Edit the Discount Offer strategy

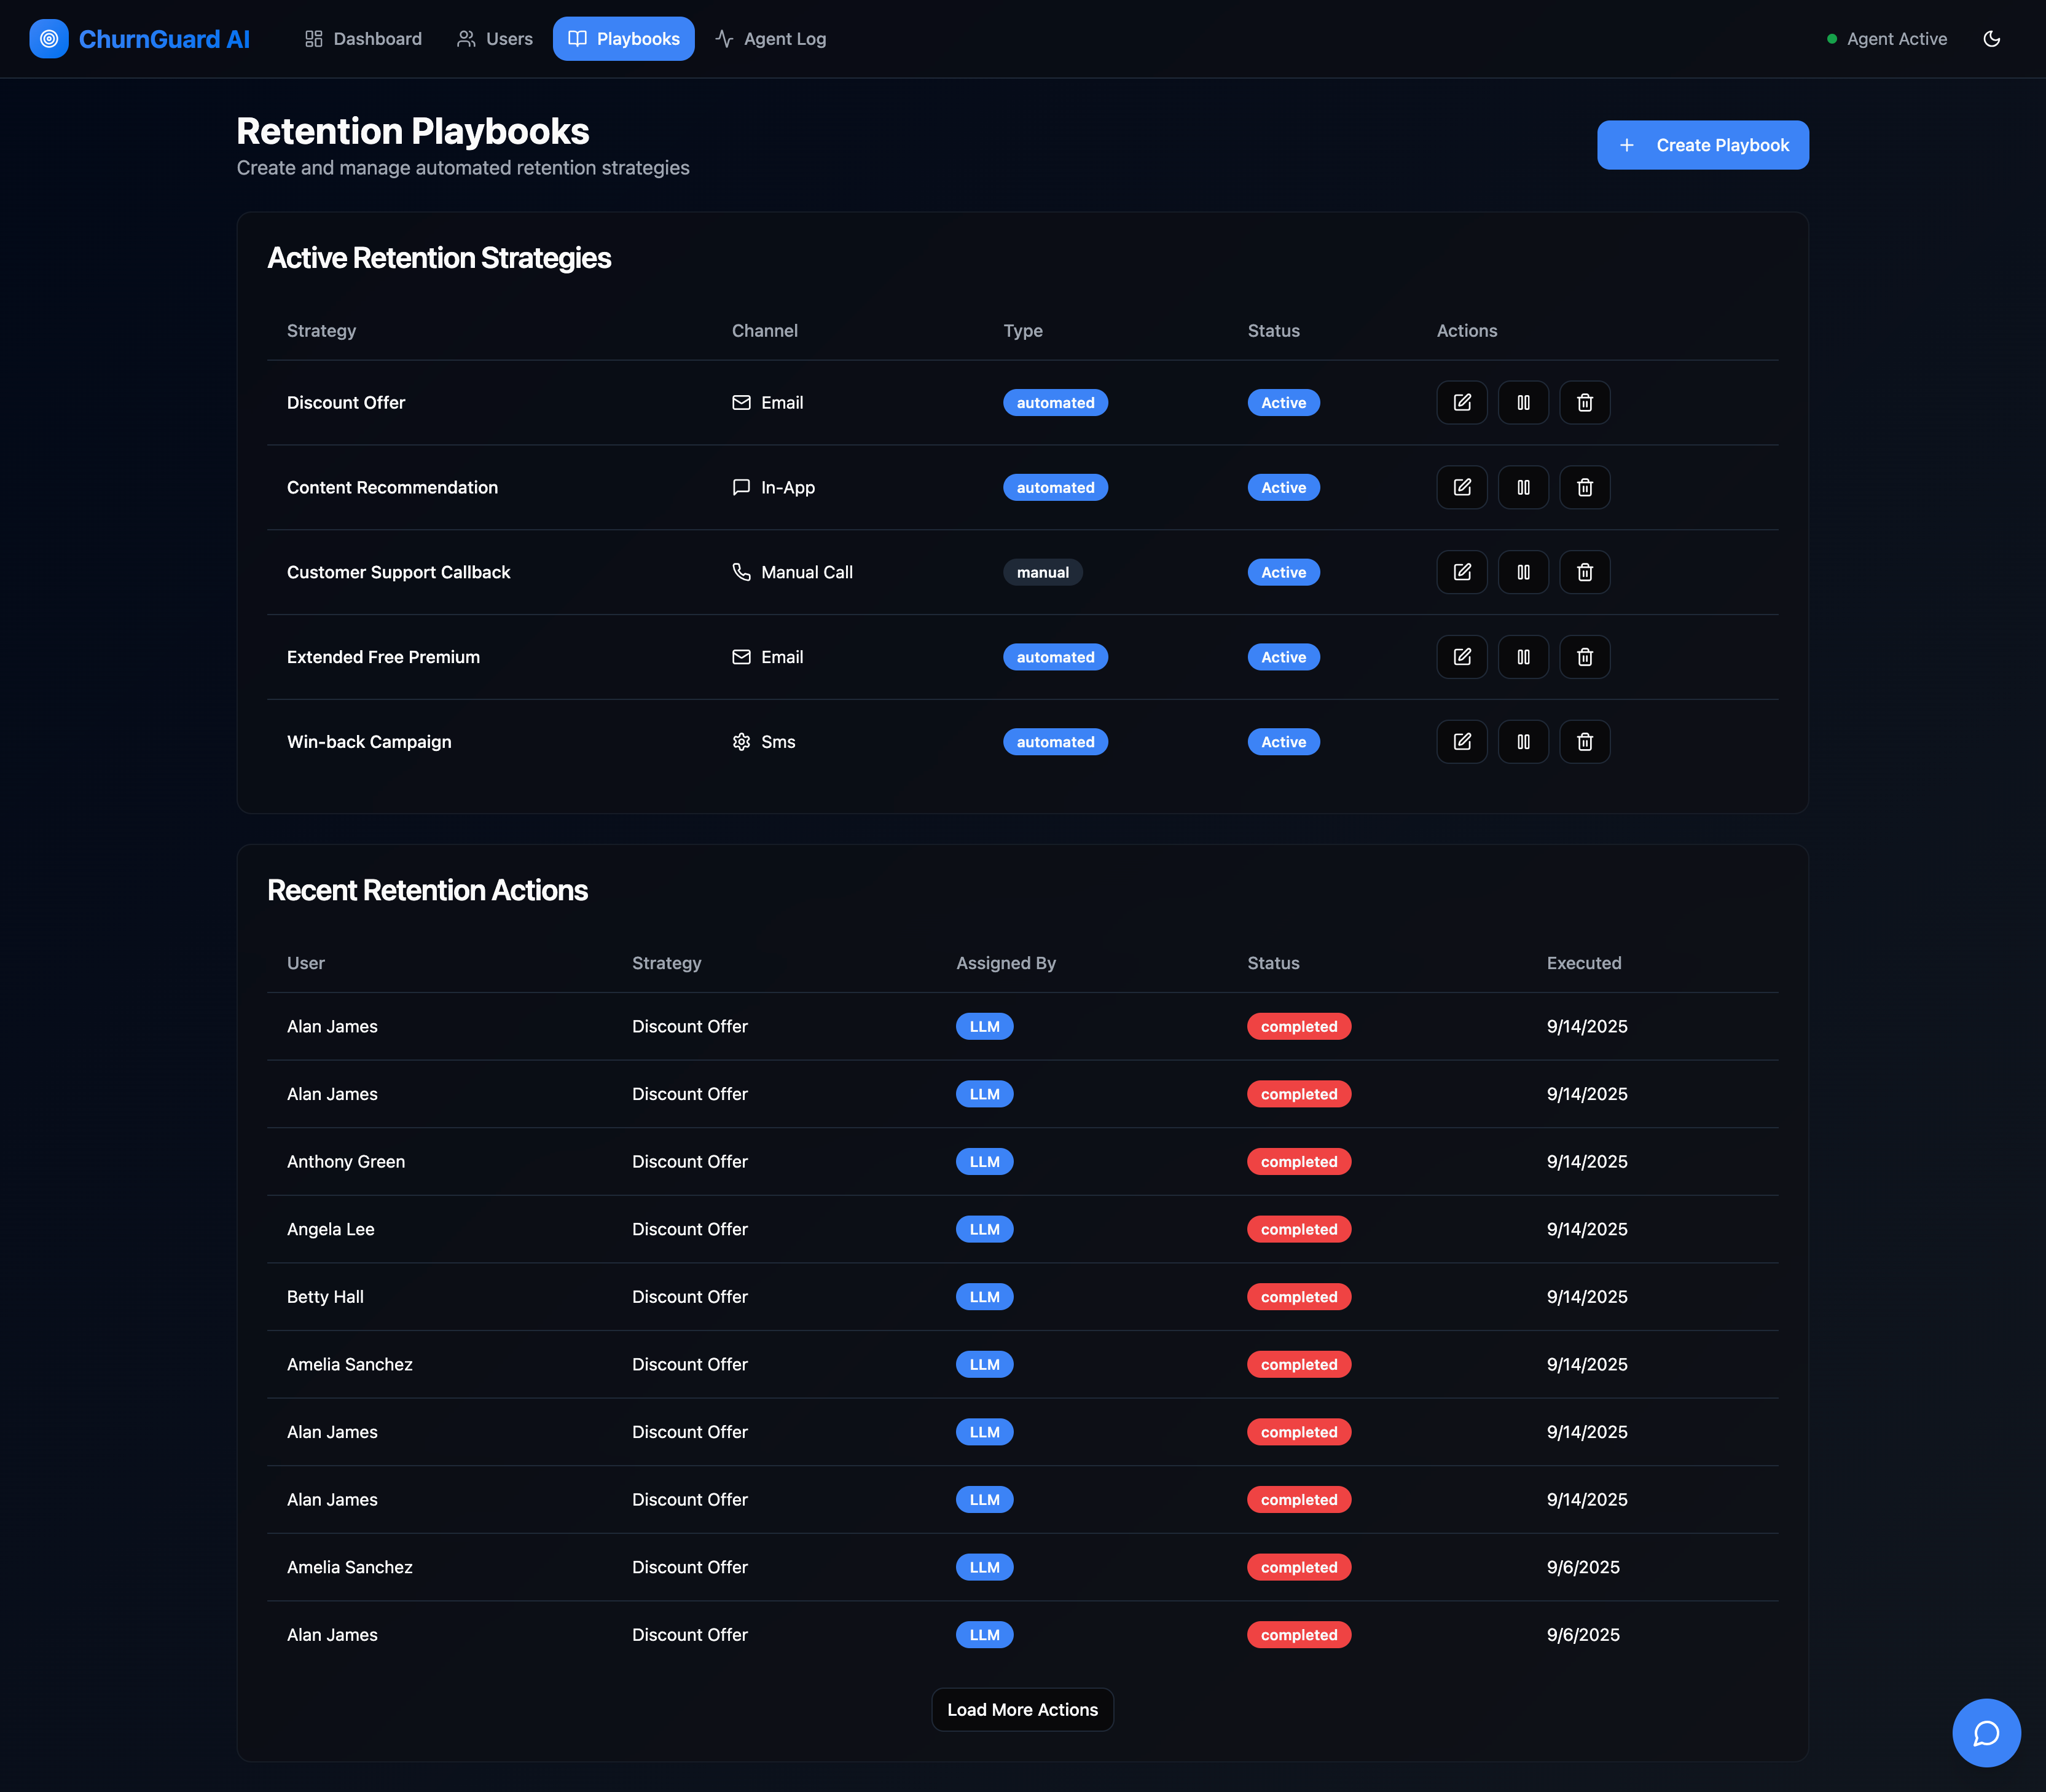click(x=1461, y=402)
